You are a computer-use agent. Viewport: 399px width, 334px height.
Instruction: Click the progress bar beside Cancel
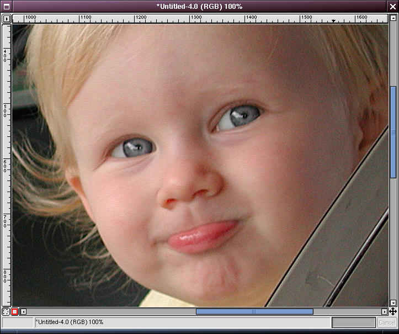coord(353,322)
